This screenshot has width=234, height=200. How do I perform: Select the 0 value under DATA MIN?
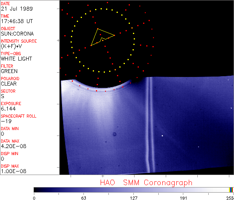(3, 134)
